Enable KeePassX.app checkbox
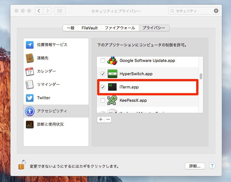 [103, 100]
